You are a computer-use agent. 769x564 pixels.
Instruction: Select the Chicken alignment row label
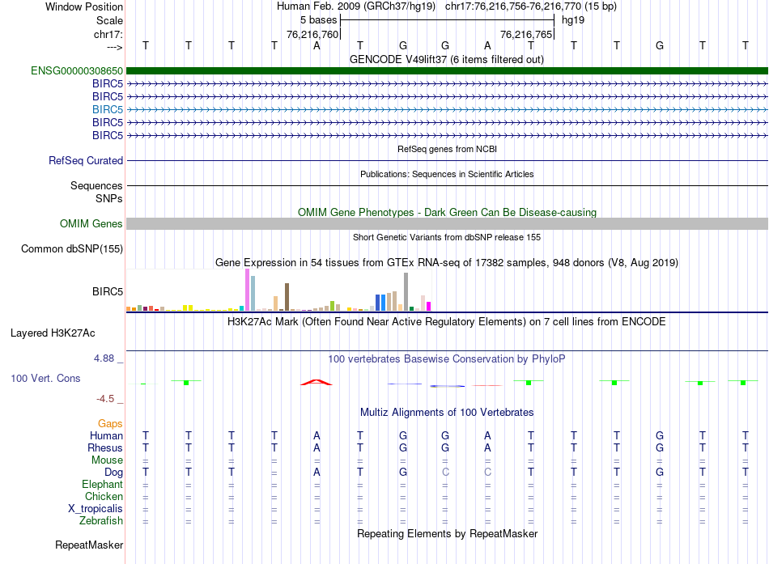click(x=104, y=496)
